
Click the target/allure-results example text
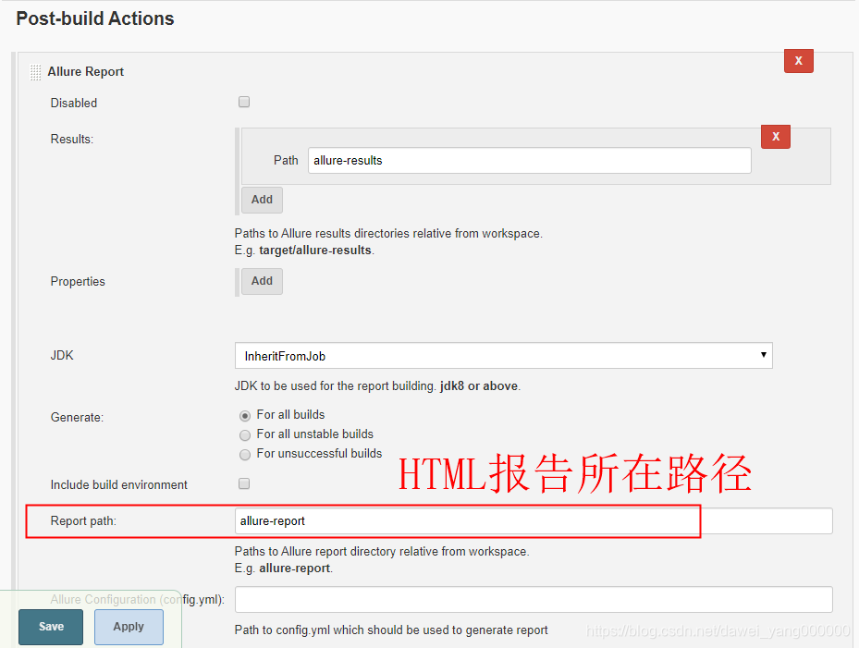(x=315, y=251)
